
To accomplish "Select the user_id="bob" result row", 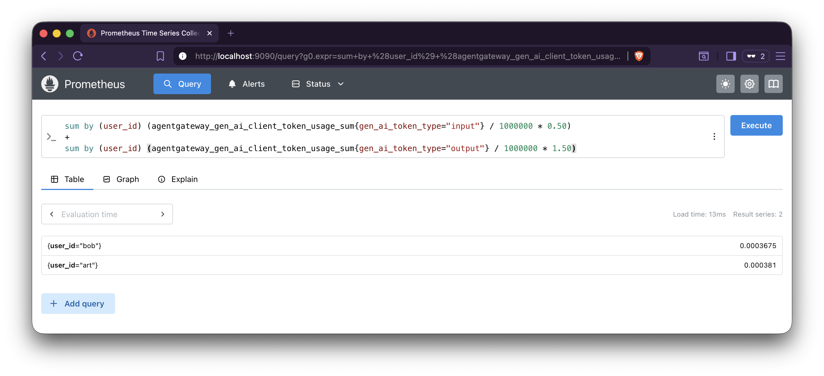I will pos(412,246).
